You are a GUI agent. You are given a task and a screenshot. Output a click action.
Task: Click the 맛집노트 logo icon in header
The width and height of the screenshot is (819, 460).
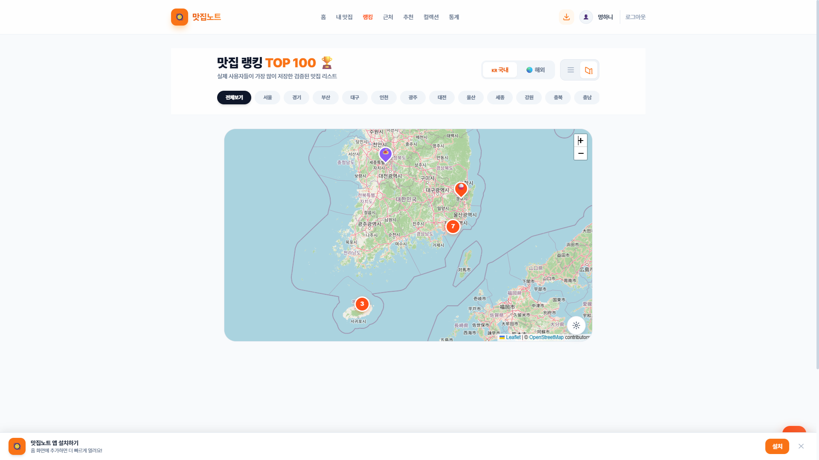click(x=180, y=17)
